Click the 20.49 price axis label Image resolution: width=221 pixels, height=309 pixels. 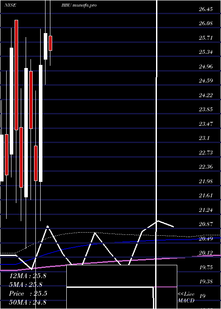click(x=206, y=239)
